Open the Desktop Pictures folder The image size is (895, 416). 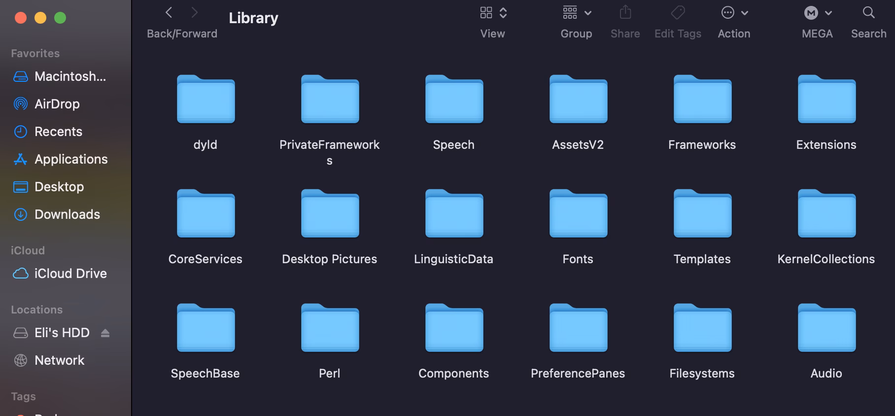click(x=330, y=214)
